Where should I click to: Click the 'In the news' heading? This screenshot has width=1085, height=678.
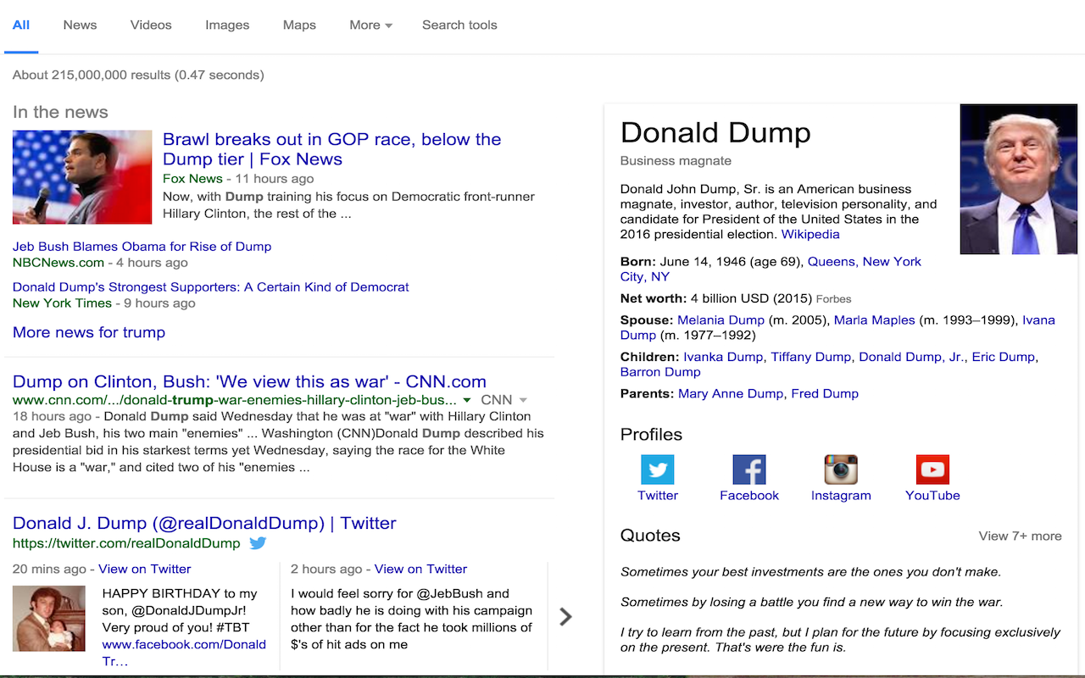(60, 112)
